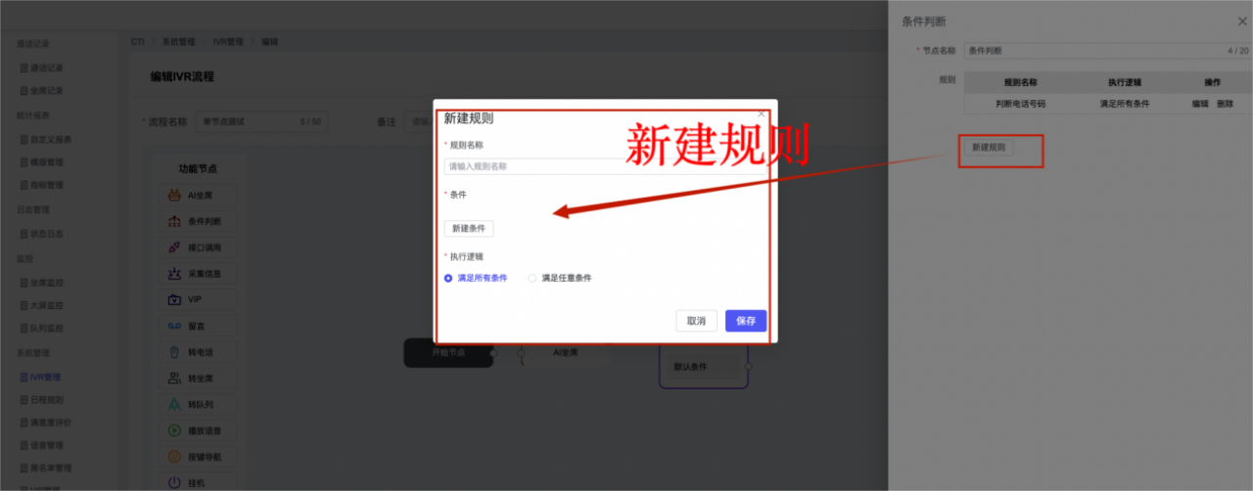Select the 条件判断 node icon in 功能节点

pyautogui.click(x=174, y=222)
